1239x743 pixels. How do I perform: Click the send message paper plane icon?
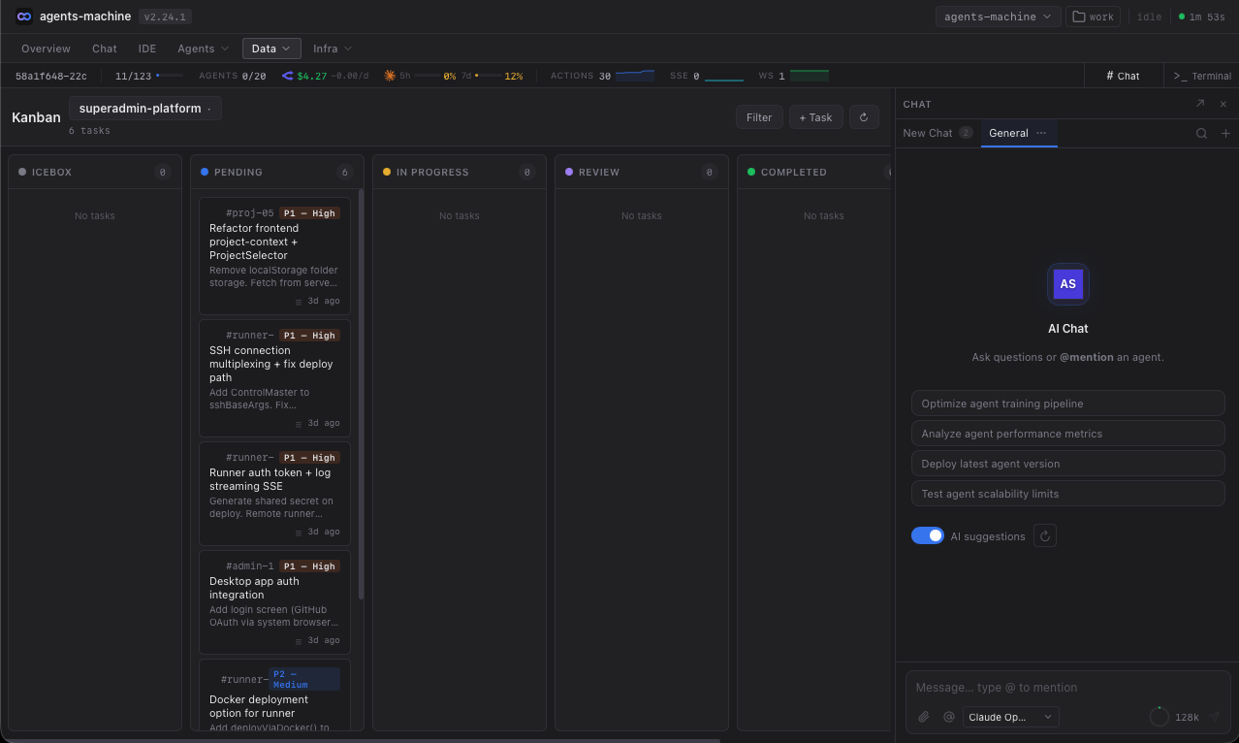(x=1213, y=717)
